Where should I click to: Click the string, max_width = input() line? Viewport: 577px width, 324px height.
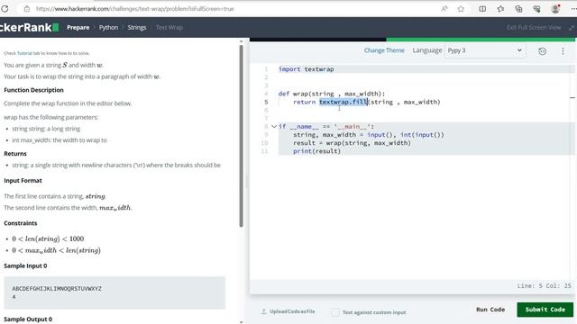369,135
